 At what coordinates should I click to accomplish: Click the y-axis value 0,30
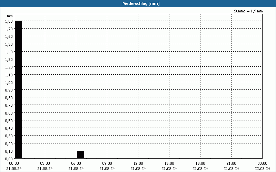pyautogui.click(x=9, y=136)
